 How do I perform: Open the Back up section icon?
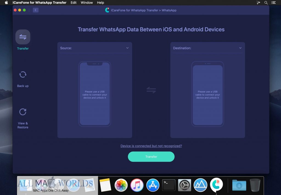pos(23,75)
